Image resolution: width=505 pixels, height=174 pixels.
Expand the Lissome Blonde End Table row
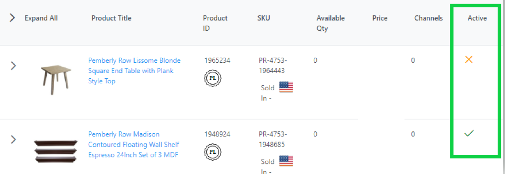click(x=13, y=66)
